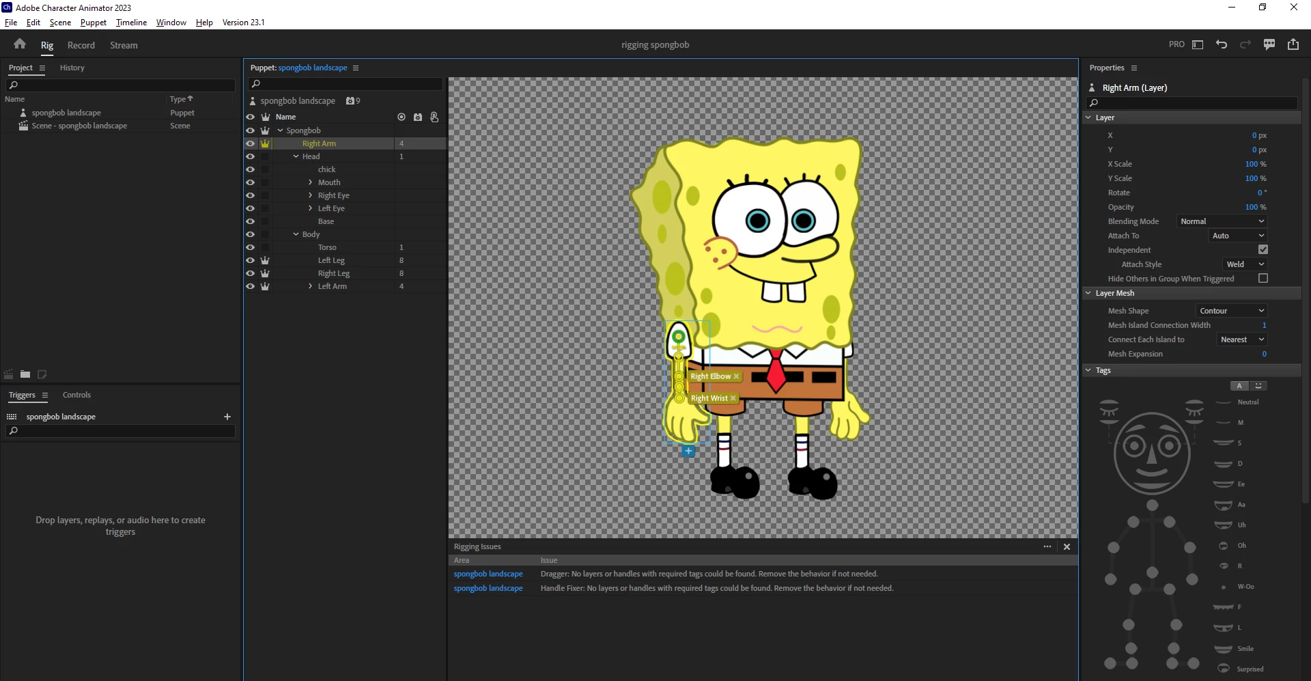Click the draggable handle column icon in header
The width and height of the screenshot is (1311, 681).
point(434,117)
